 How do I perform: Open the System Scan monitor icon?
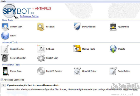(5, 27)
